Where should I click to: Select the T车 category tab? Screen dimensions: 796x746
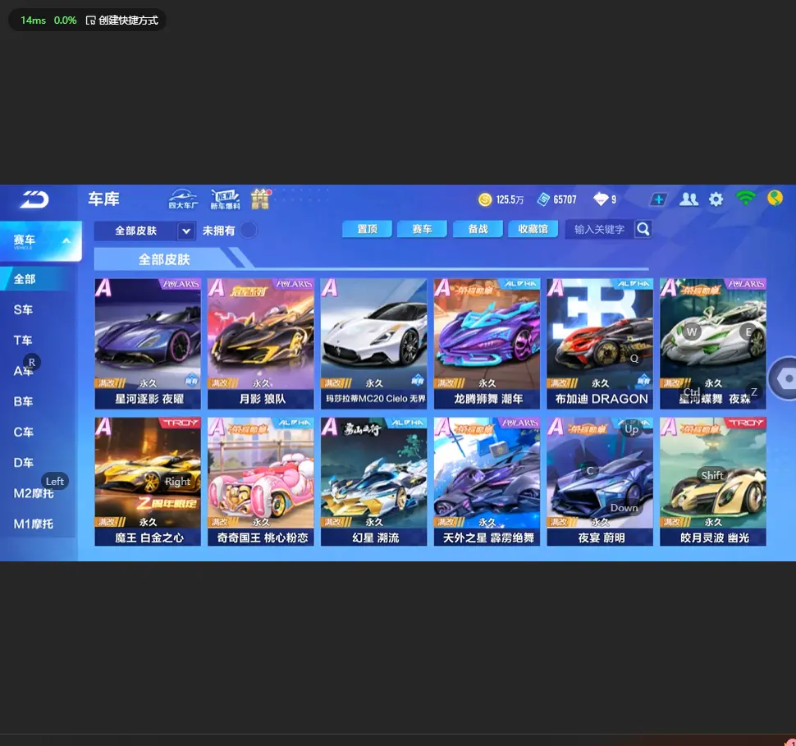23,341
